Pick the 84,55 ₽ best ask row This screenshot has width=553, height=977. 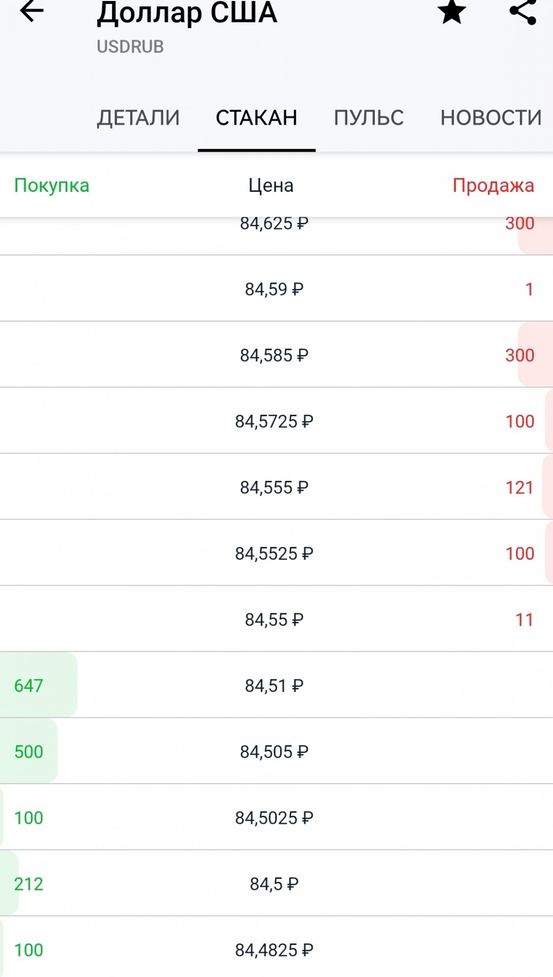click(276, 619)
